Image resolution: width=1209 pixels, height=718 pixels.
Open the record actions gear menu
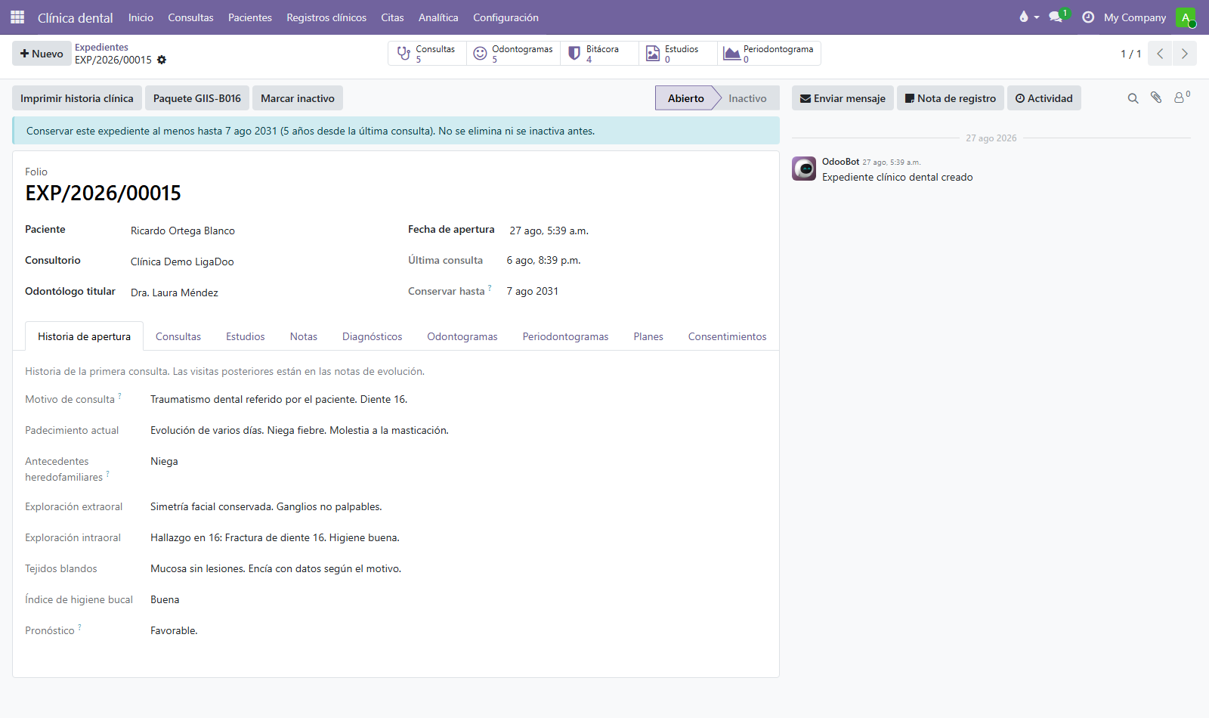point(162,60)
